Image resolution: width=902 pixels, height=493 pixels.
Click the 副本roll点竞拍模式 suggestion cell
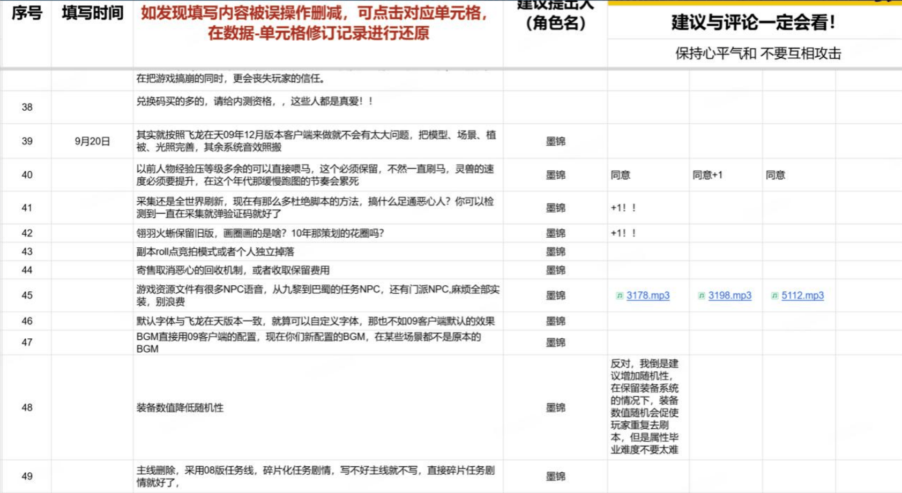click(x=318, y=252)
